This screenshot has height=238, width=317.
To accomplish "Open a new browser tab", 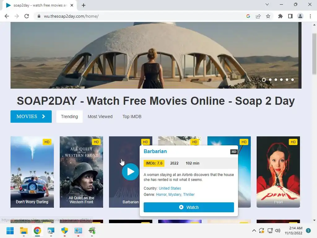I will click(84, 5).
